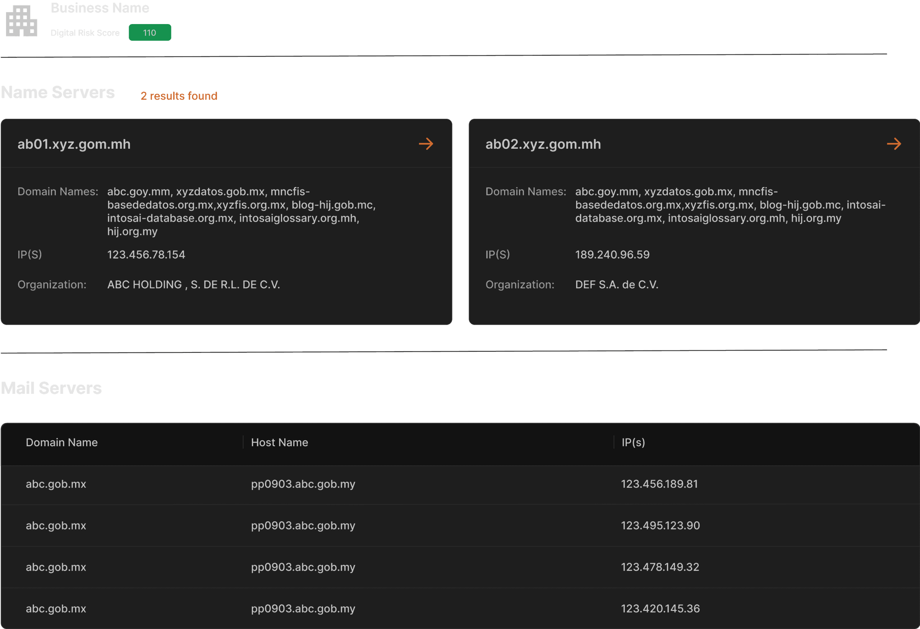Click domain names list in ab02 card

point(730,204)
